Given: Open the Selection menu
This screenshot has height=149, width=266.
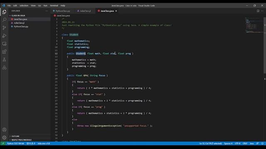Looking at the screenshot, I should click(x=24, y=5).
